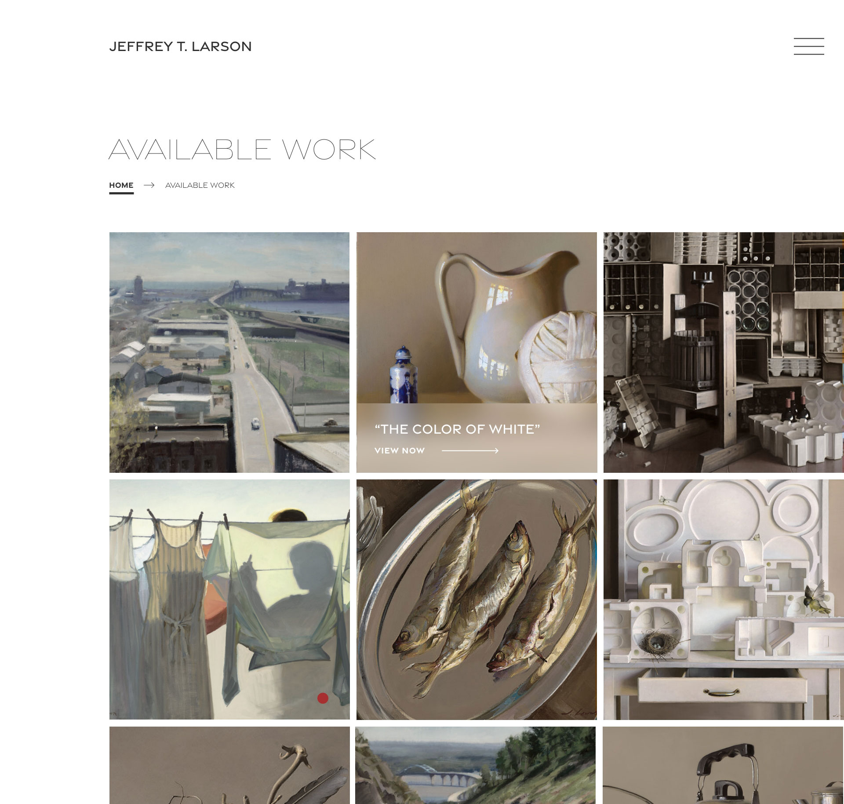Open the river bridge landscape painting
844x804 pixels.
pos(476,765)
